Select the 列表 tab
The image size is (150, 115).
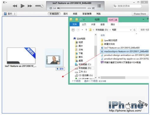99,14
